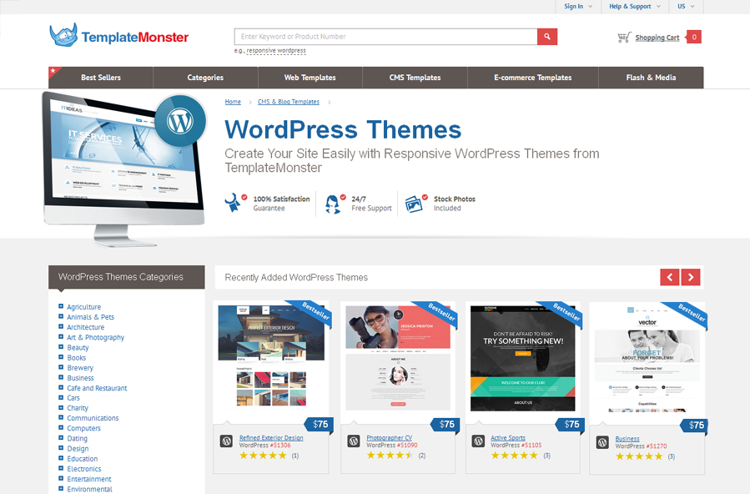This screenshot has width=750, height=494.
Task: Select the Brewery category
Action: pyautogui.click(x=80, y=368)
